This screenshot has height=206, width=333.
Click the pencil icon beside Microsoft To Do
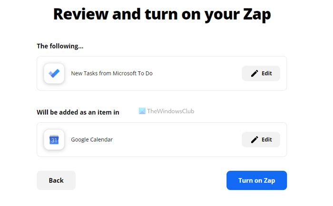tap(255, 73)
